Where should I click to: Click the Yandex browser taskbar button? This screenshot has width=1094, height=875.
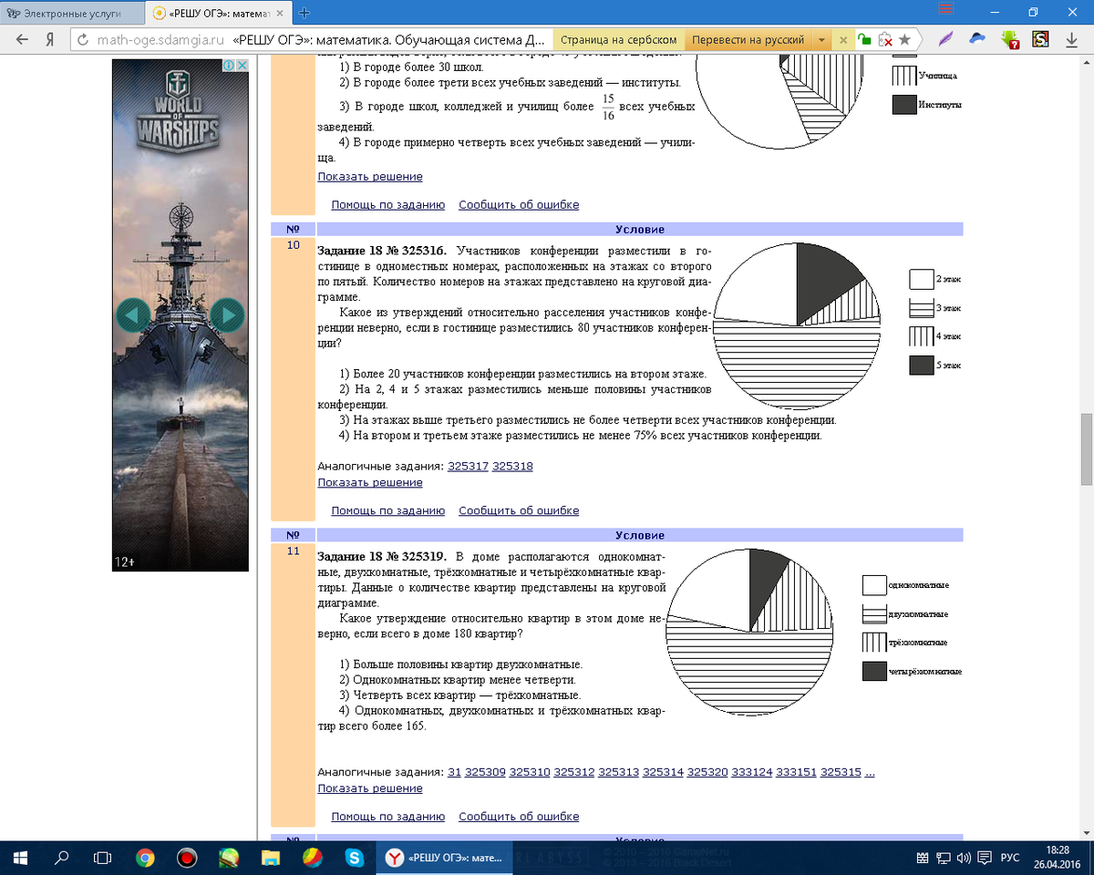[x=445, y=858]
